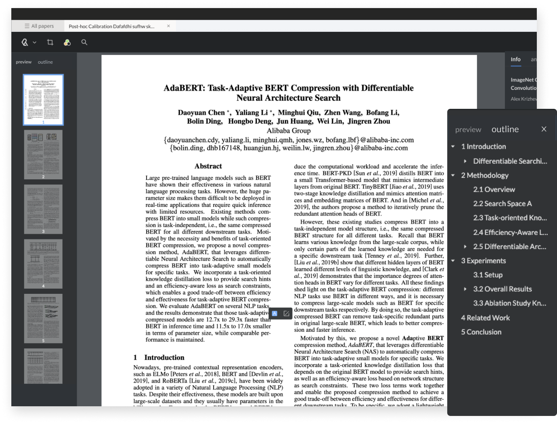Go to 3.2 Overall Results section
The height and width of the screenshot is (424, 557).
point(503,289)
